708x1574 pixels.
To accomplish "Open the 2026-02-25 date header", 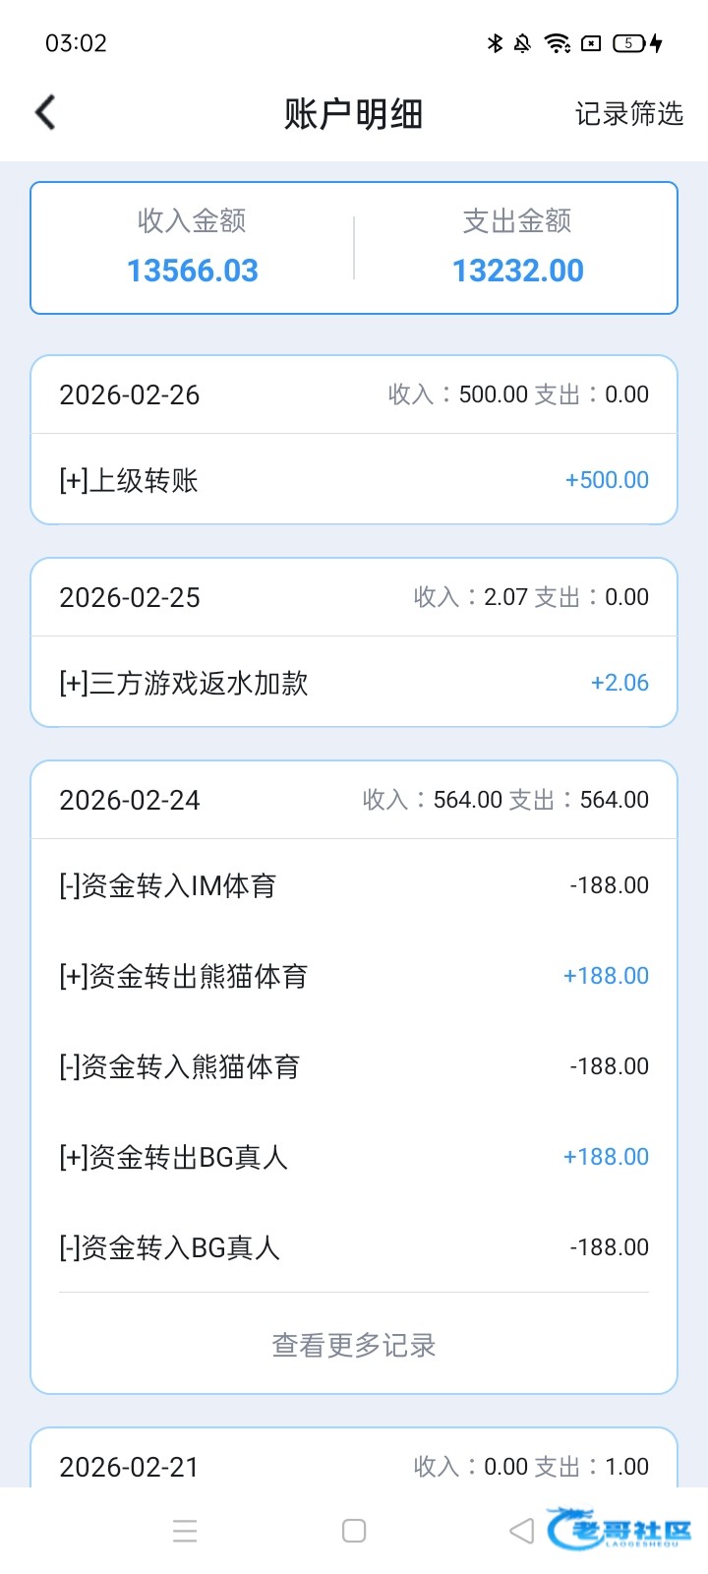I will pyautogui.click(x=130, y=598).
